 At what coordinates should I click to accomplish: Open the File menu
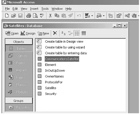coord(7,9)
